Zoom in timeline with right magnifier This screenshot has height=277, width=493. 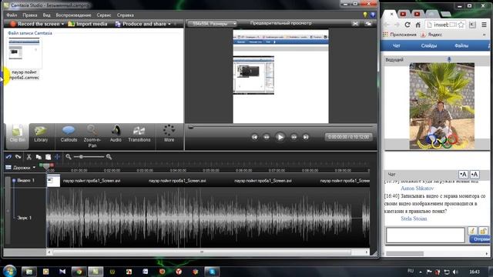tap(109, 156)
